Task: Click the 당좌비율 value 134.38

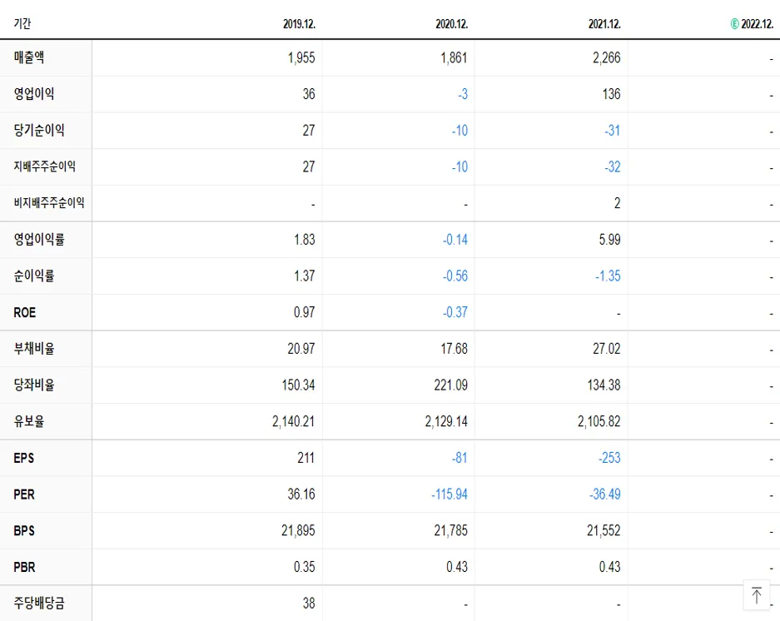Action: (604, 385)
